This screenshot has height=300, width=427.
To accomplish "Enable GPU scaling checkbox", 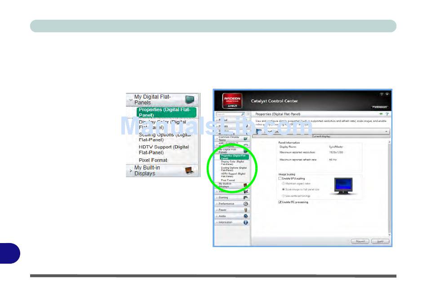I will 280,178.
